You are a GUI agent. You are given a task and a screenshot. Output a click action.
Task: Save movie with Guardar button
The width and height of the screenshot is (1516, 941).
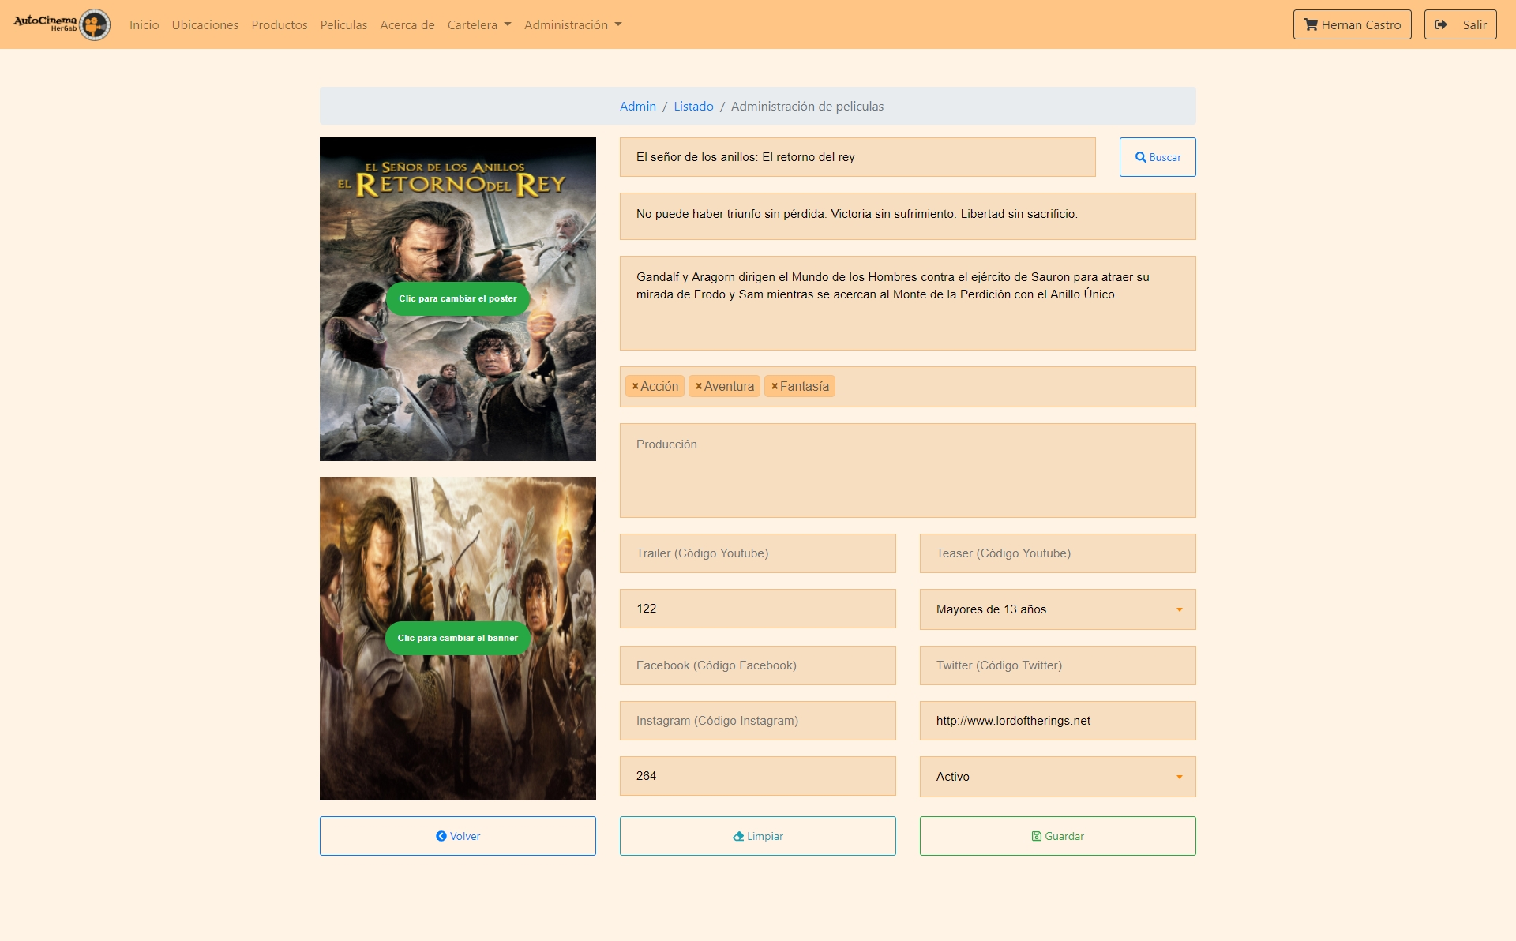(x=1057, y=836)
